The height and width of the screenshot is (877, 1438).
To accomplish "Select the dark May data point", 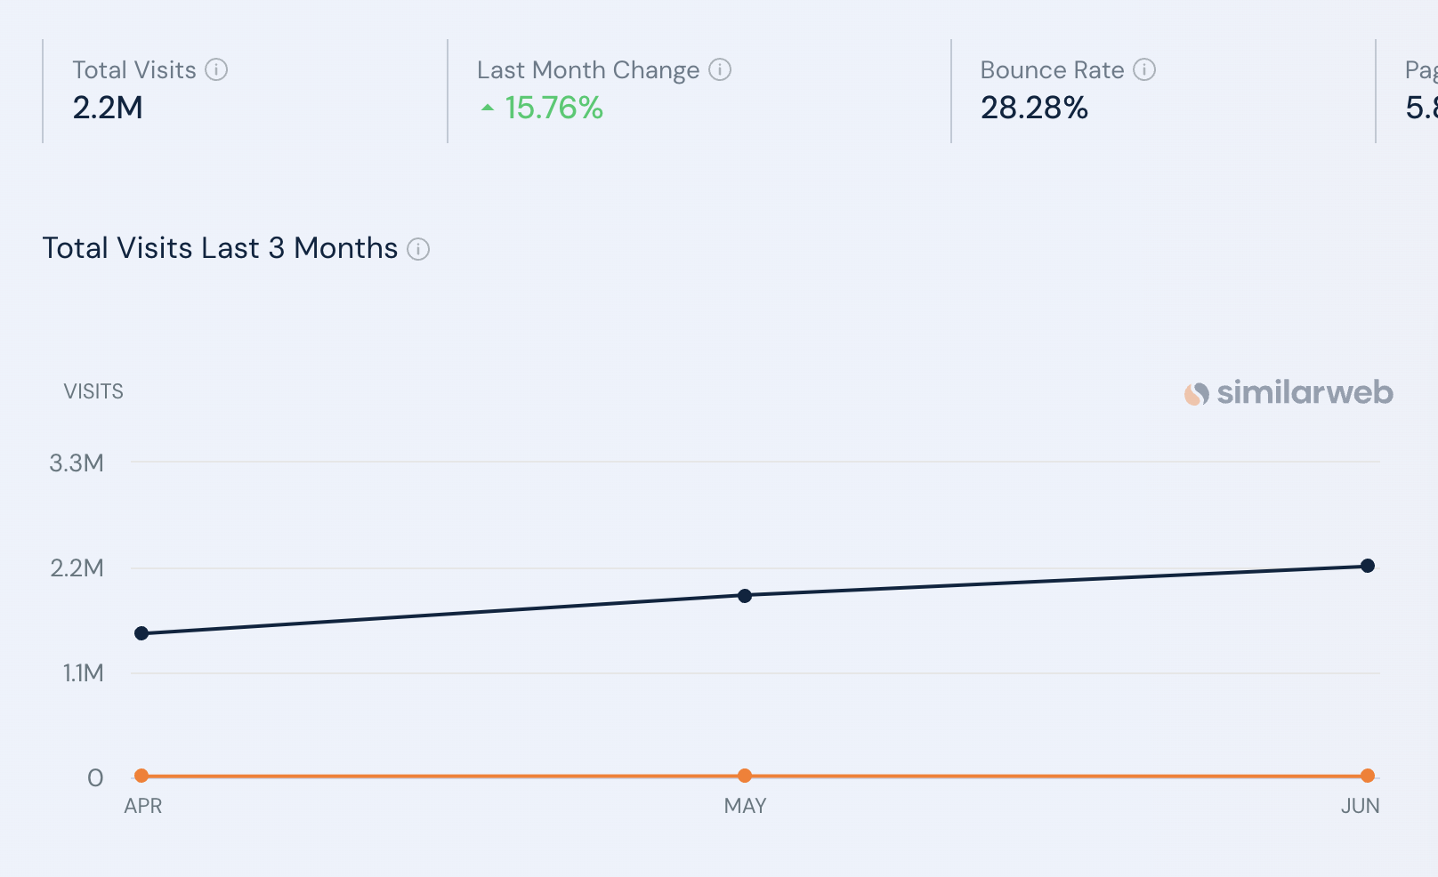I will click(745, 595).
